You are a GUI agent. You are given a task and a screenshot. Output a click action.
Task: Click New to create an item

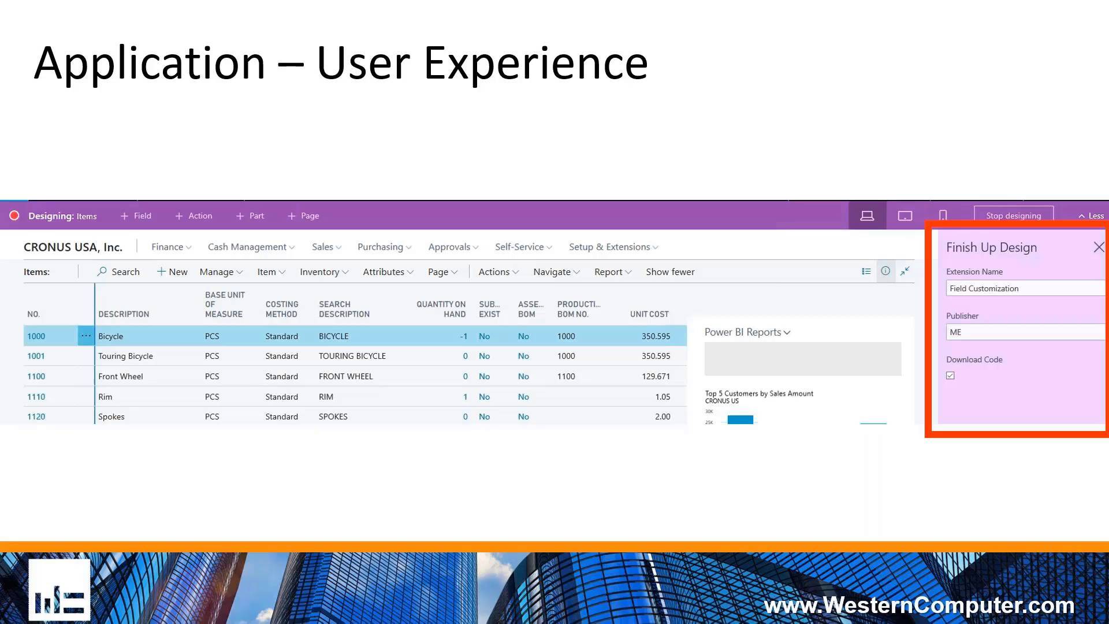pyautogui.click(x=172, y=272)
